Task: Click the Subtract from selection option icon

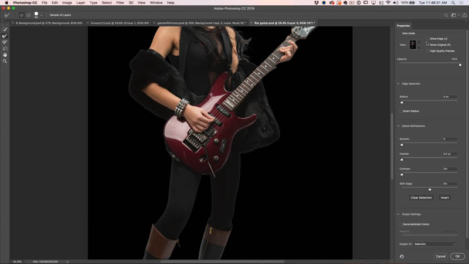Action: 28,15
